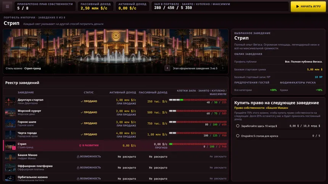Sort by Клетки зала column header
The height and width of the screenshot is (184, 328).
pyautogui.click(x=201, y=92)
